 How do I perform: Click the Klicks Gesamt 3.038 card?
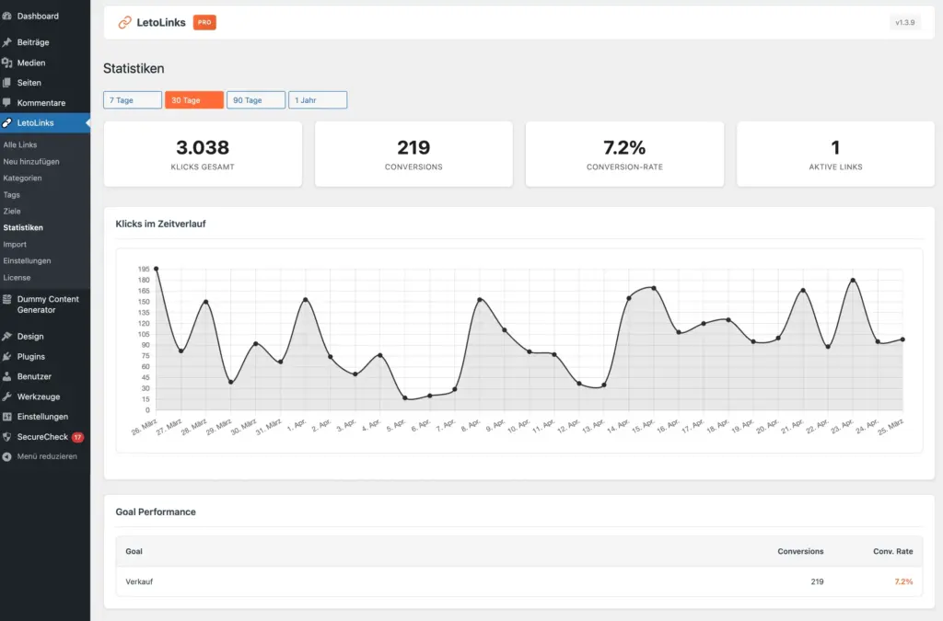tap(203, 155)
